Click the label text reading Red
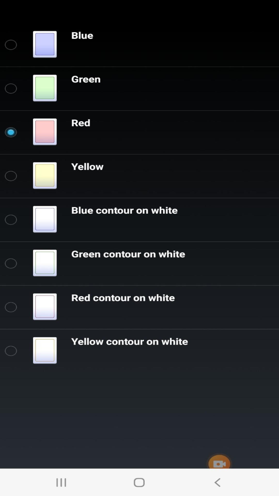Image resolution: width=279 pixels, height=496 pixels. pos(81,123)
